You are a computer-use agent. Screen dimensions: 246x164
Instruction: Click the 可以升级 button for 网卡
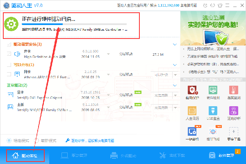coord(161,75)
